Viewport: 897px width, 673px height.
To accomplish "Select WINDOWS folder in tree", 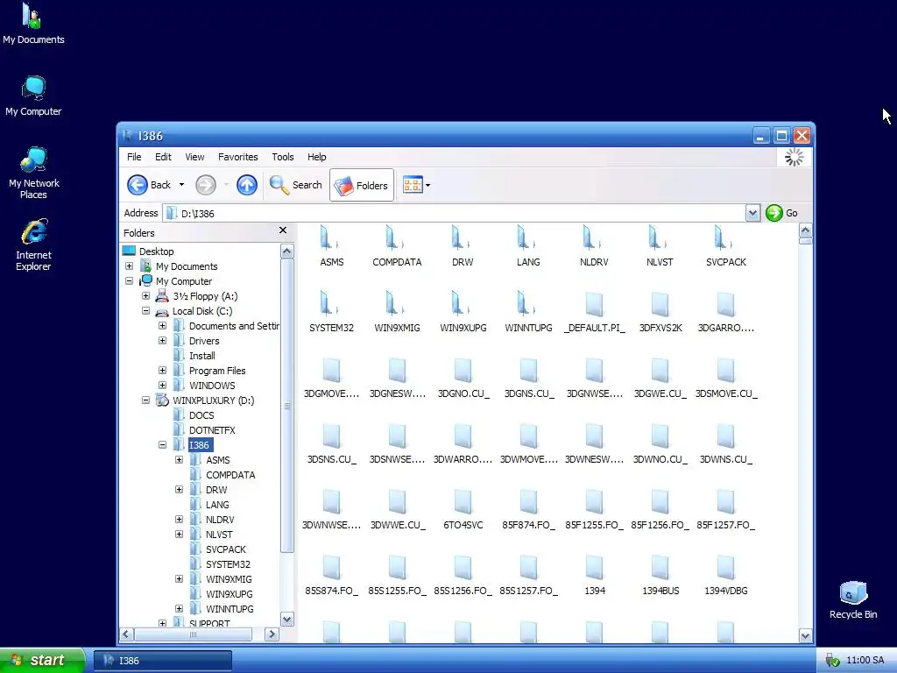I will (x=212, y=386).
